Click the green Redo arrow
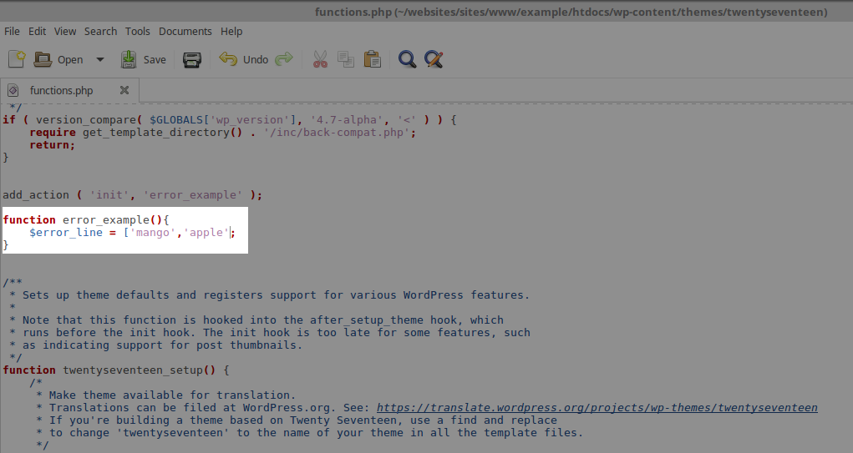 click(284, 59)
